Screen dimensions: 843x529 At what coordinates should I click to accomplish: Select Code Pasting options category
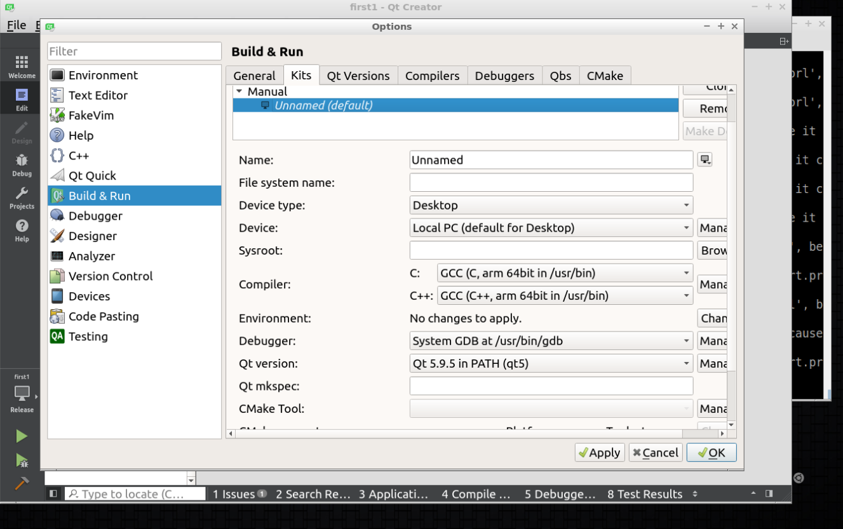pos(135,316)
